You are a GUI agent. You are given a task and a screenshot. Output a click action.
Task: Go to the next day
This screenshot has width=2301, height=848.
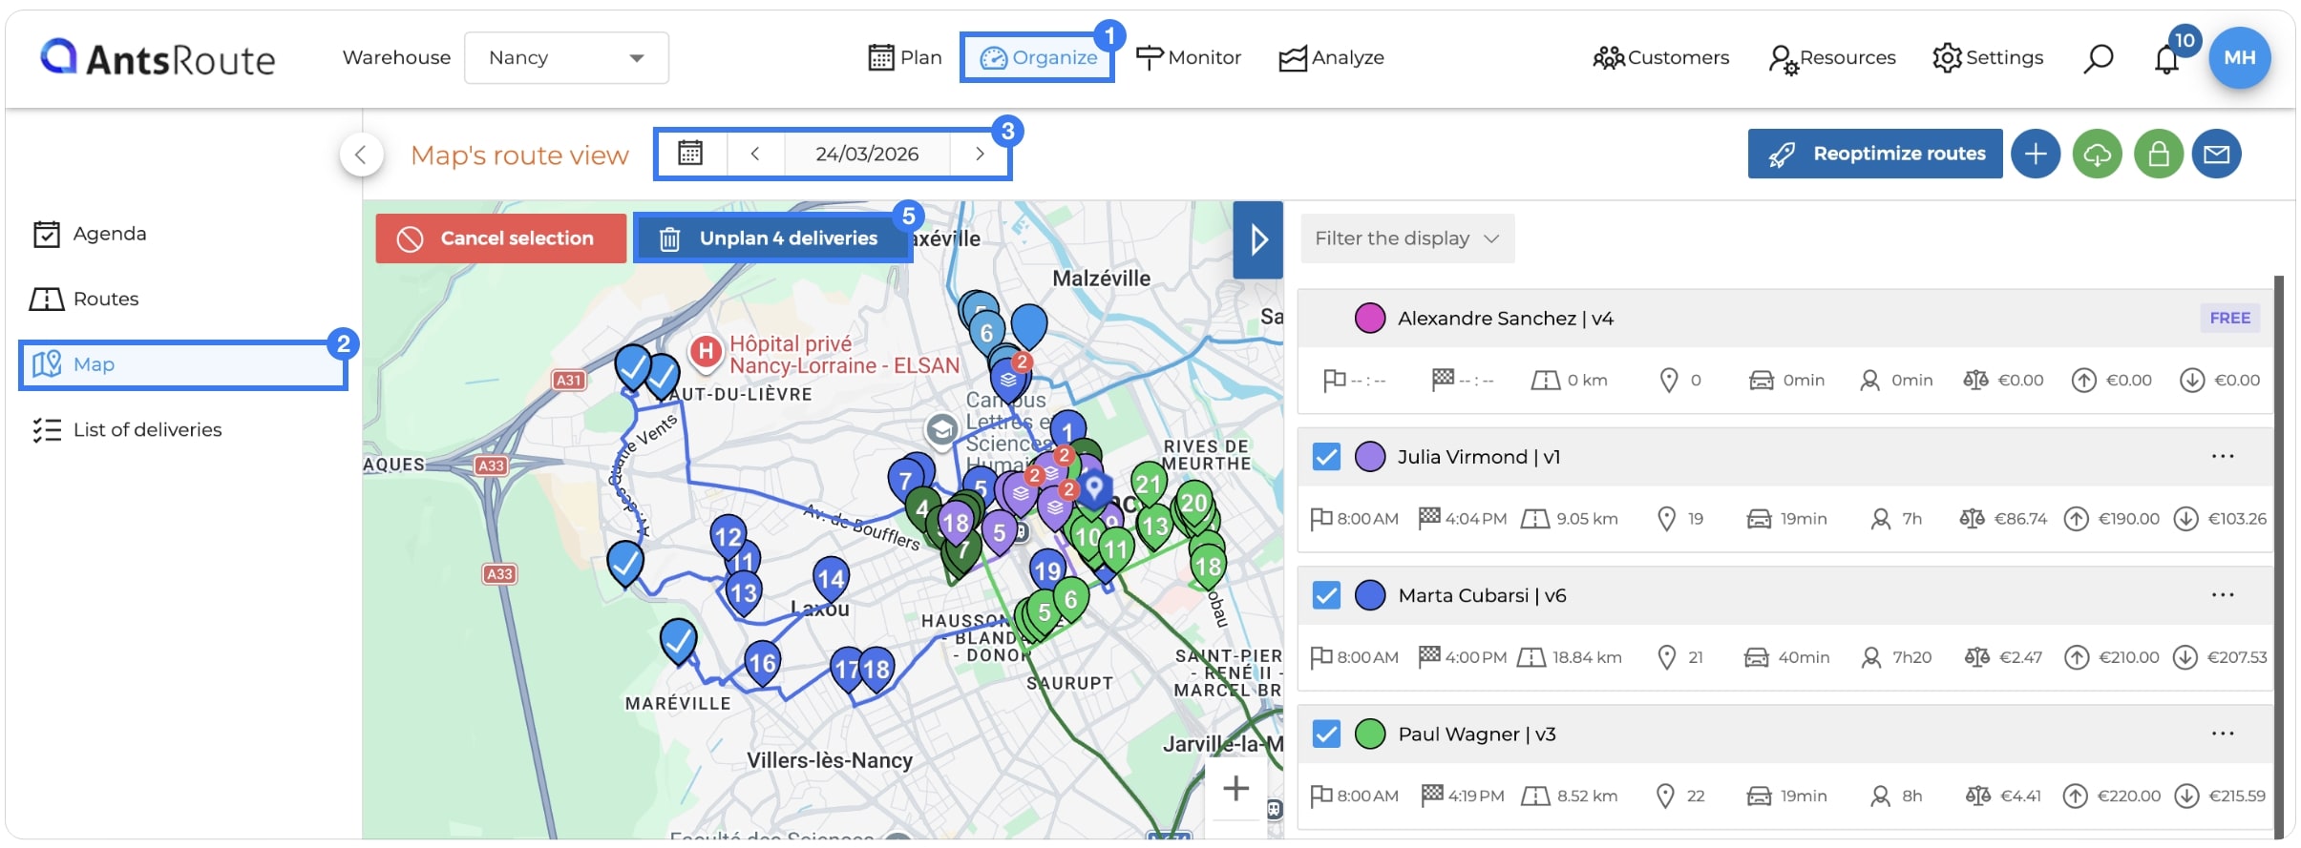980,154
